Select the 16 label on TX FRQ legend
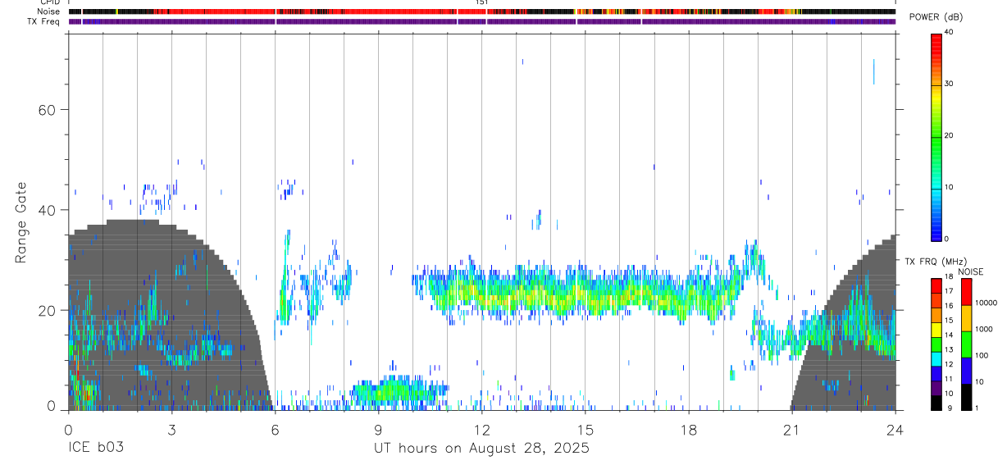 point(948,307)
